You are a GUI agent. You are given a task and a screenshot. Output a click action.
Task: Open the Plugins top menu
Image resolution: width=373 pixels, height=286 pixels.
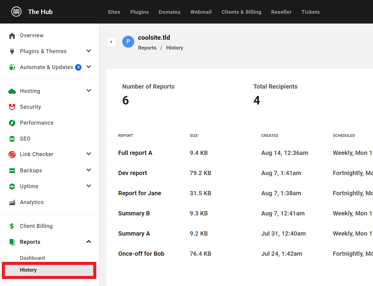coord(139,12)
